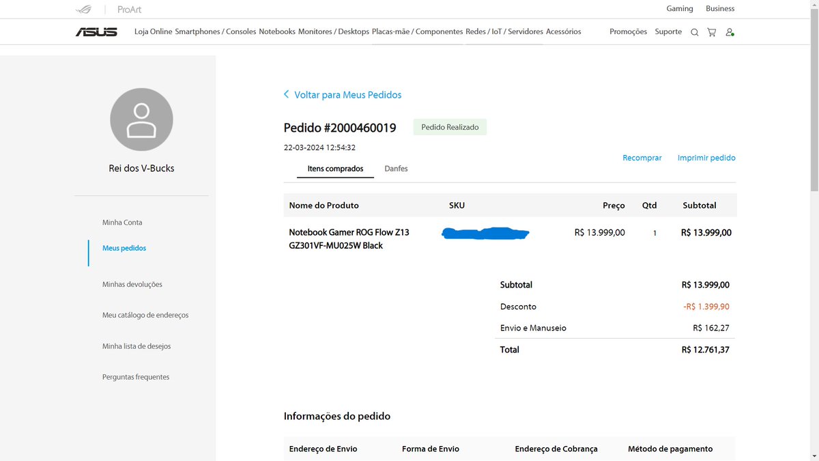Screen dimensions: 819x461
Task: Select the Itens comprados tab
Action: (x=335, y=168)
